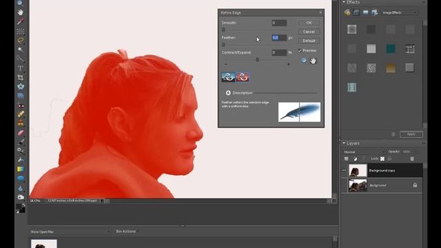Select the Zoom tool in main toolbox
This screenshot has height=248, width=441.
(x=20, y=3)
